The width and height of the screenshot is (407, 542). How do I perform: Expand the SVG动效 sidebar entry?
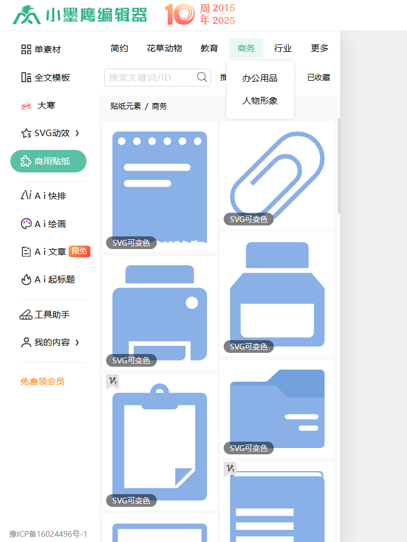coord(50,133)
